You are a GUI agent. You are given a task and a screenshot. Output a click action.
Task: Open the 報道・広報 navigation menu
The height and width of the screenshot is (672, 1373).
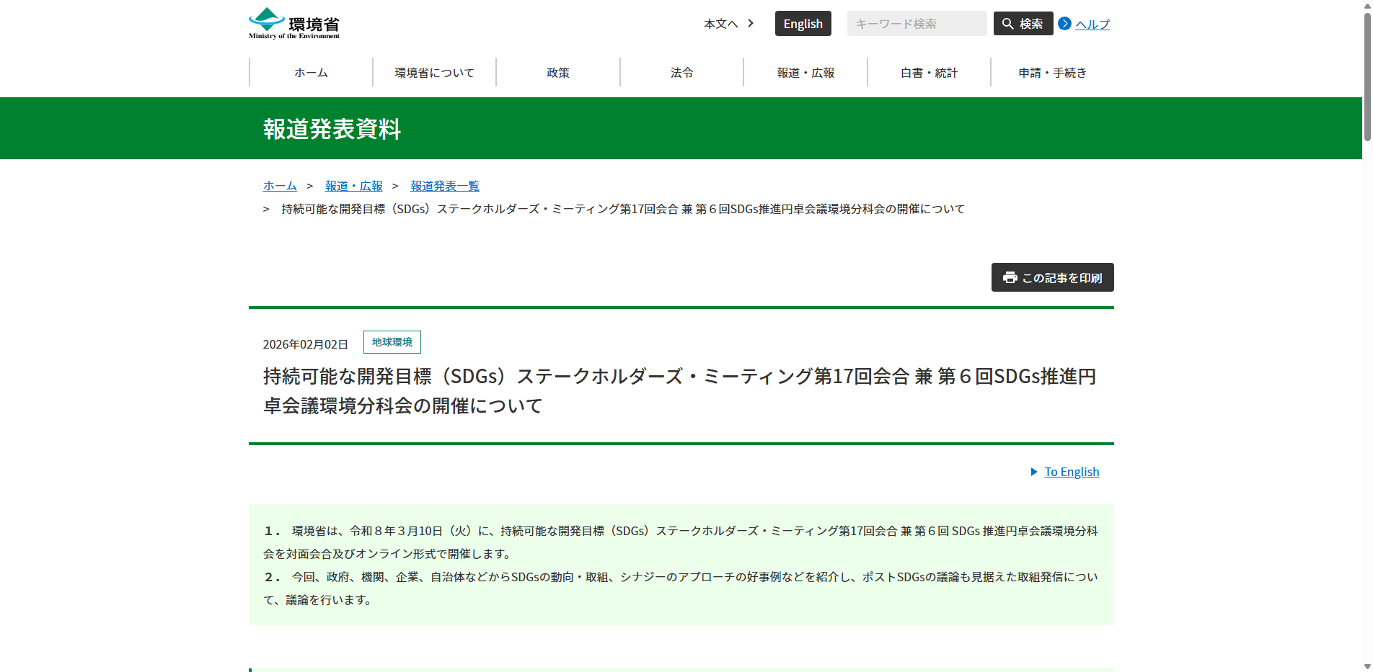click(x=805, y=73)
